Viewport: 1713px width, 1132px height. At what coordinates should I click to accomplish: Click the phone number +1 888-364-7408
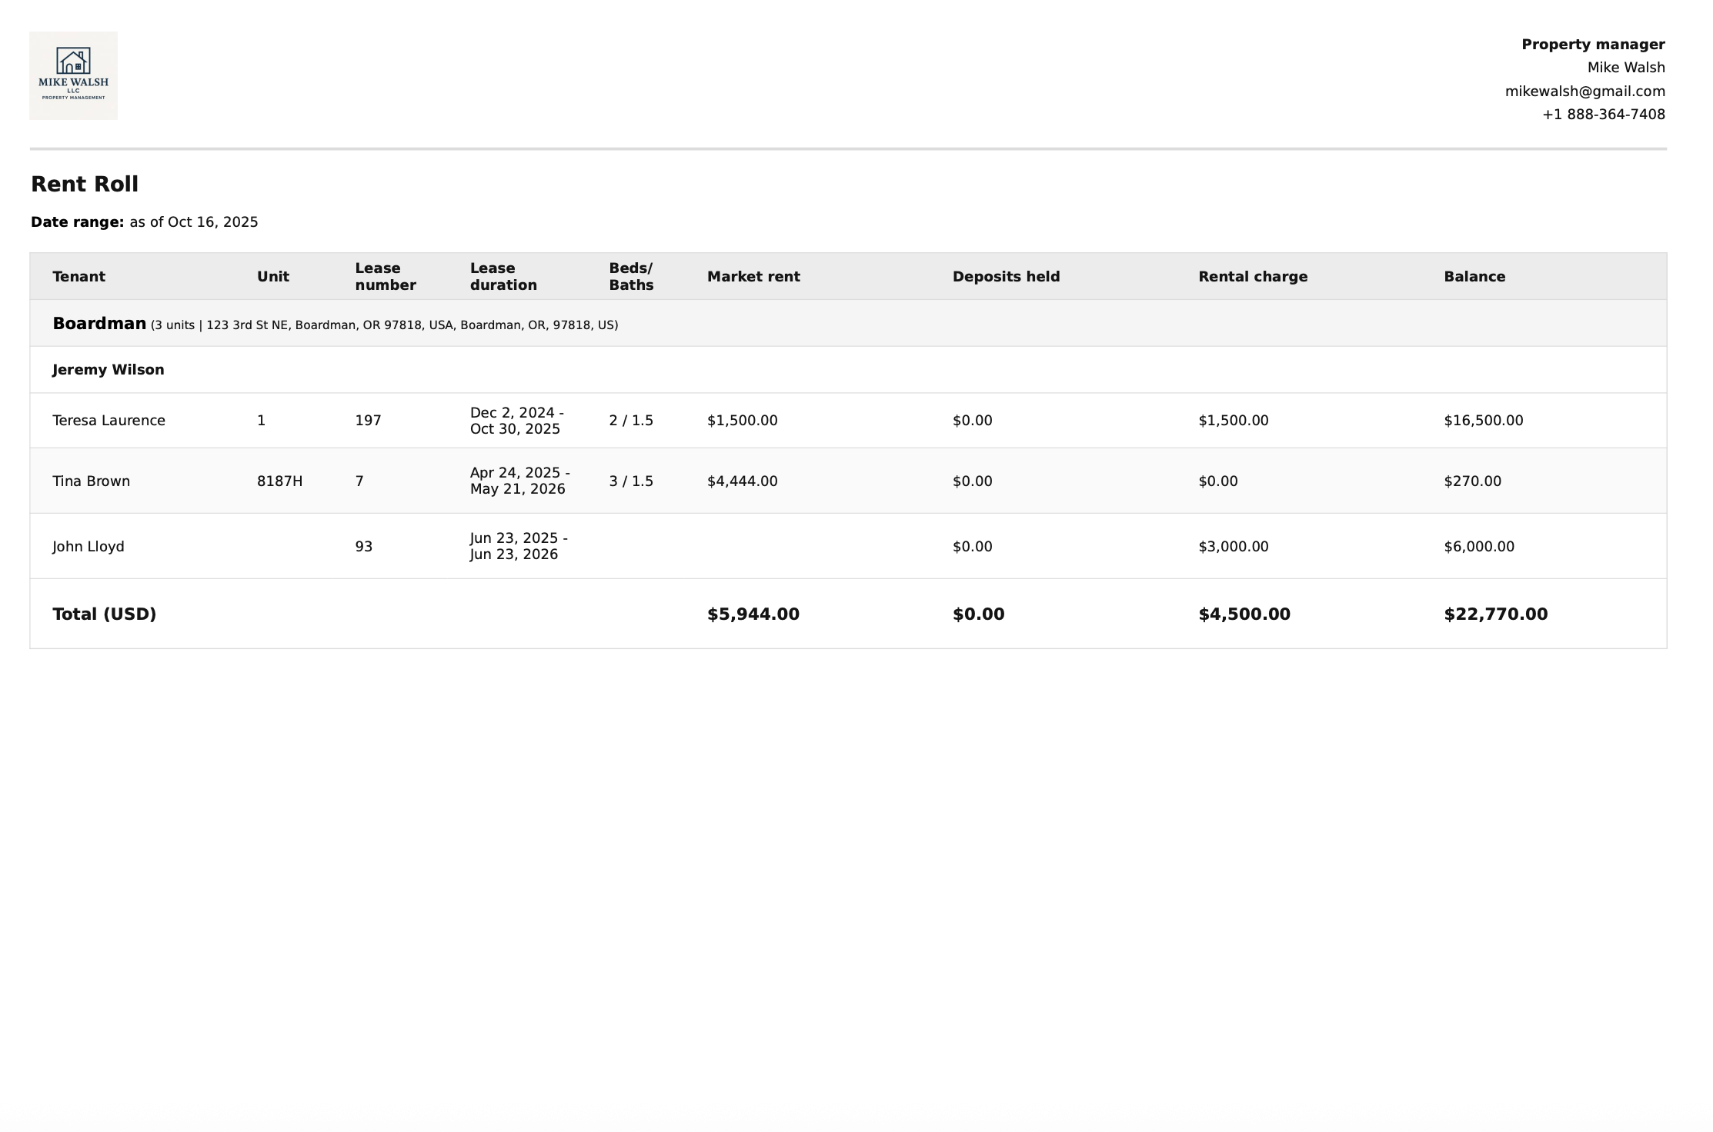[x=1603, y=115]
